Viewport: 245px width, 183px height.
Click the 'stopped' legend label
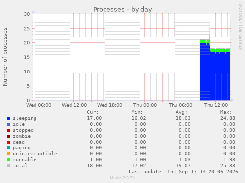23,130
